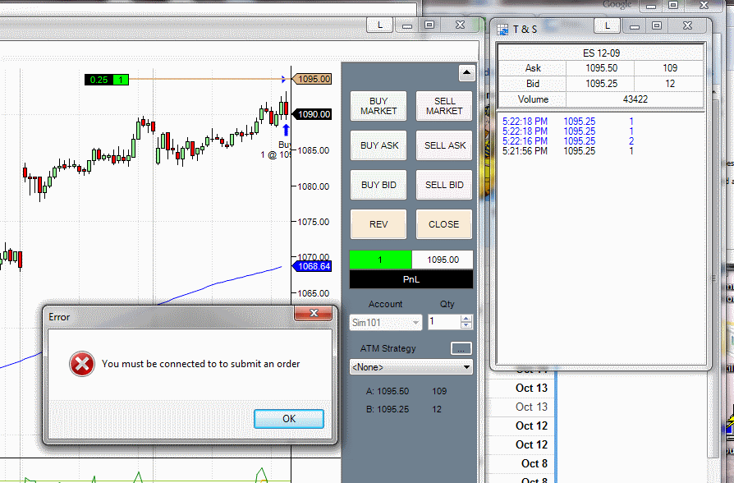Click the 1085.00 price axis label

tap(313, 151)
